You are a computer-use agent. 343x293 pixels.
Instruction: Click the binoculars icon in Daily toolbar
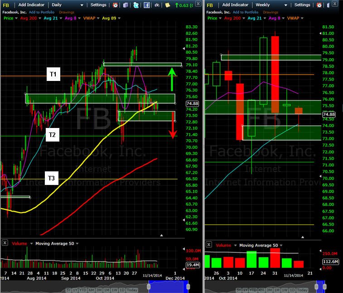tap(157, 5)
